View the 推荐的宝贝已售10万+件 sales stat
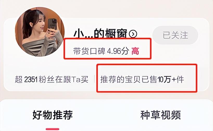213x131 pixels. 142,79
